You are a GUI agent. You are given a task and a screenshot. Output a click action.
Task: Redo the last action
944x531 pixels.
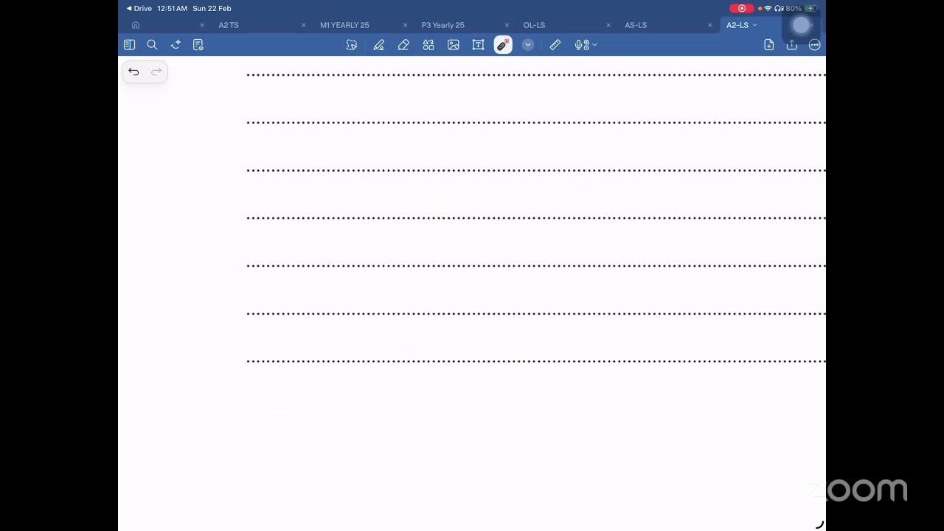156,72
